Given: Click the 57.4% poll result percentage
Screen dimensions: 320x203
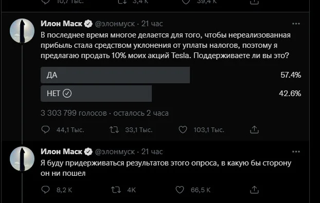Looking at the screenshot, I should click(x=291, y=75).
